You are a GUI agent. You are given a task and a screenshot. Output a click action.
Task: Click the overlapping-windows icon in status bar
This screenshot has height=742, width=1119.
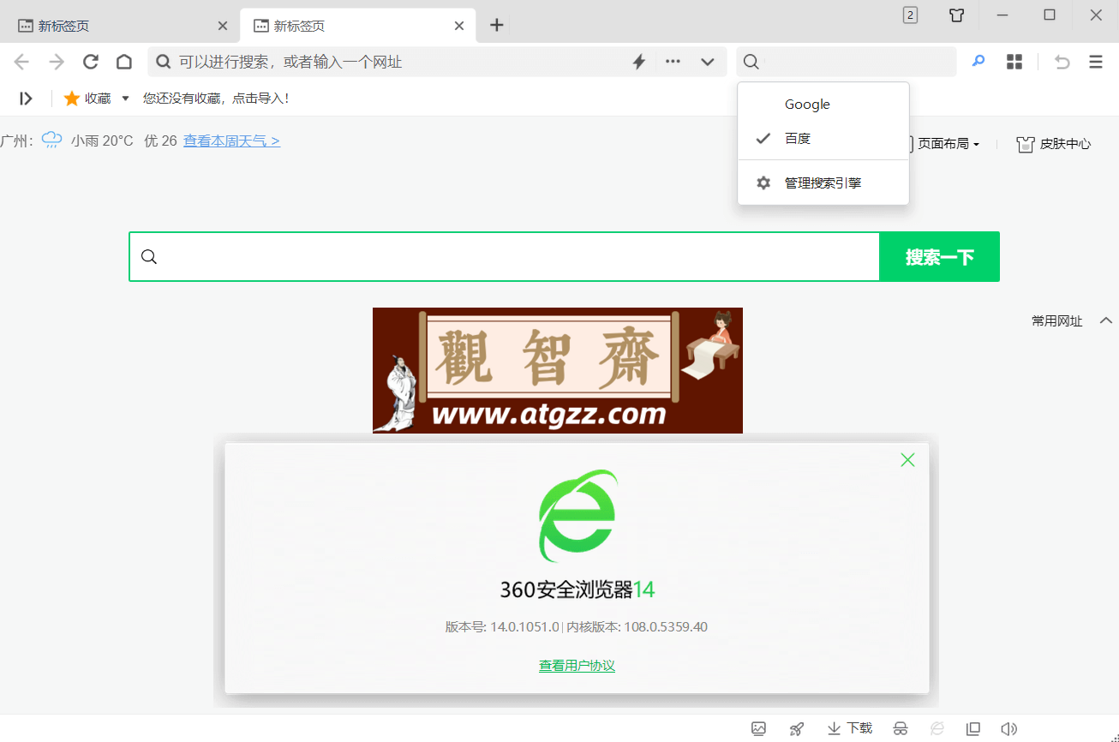coord(973,729)
